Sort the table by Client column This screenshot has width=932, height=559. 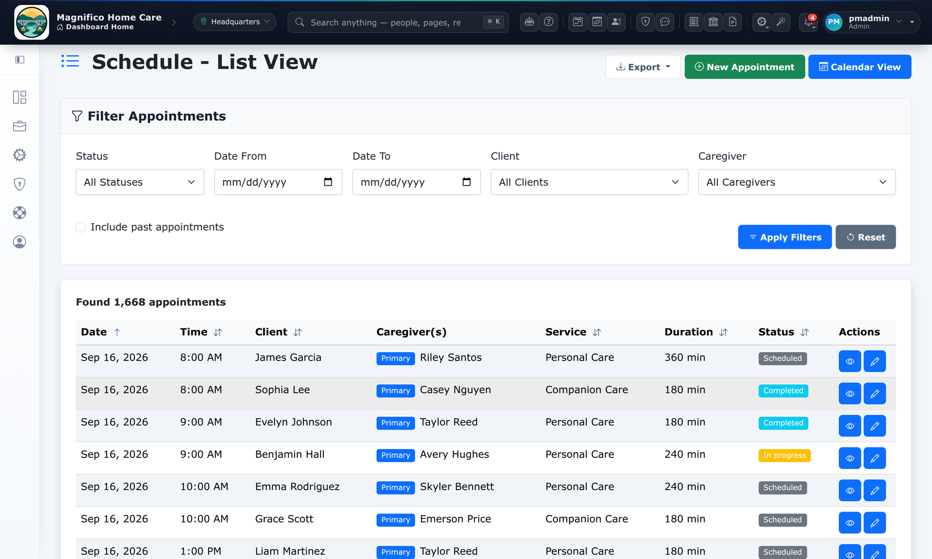(x=297, y=332)
